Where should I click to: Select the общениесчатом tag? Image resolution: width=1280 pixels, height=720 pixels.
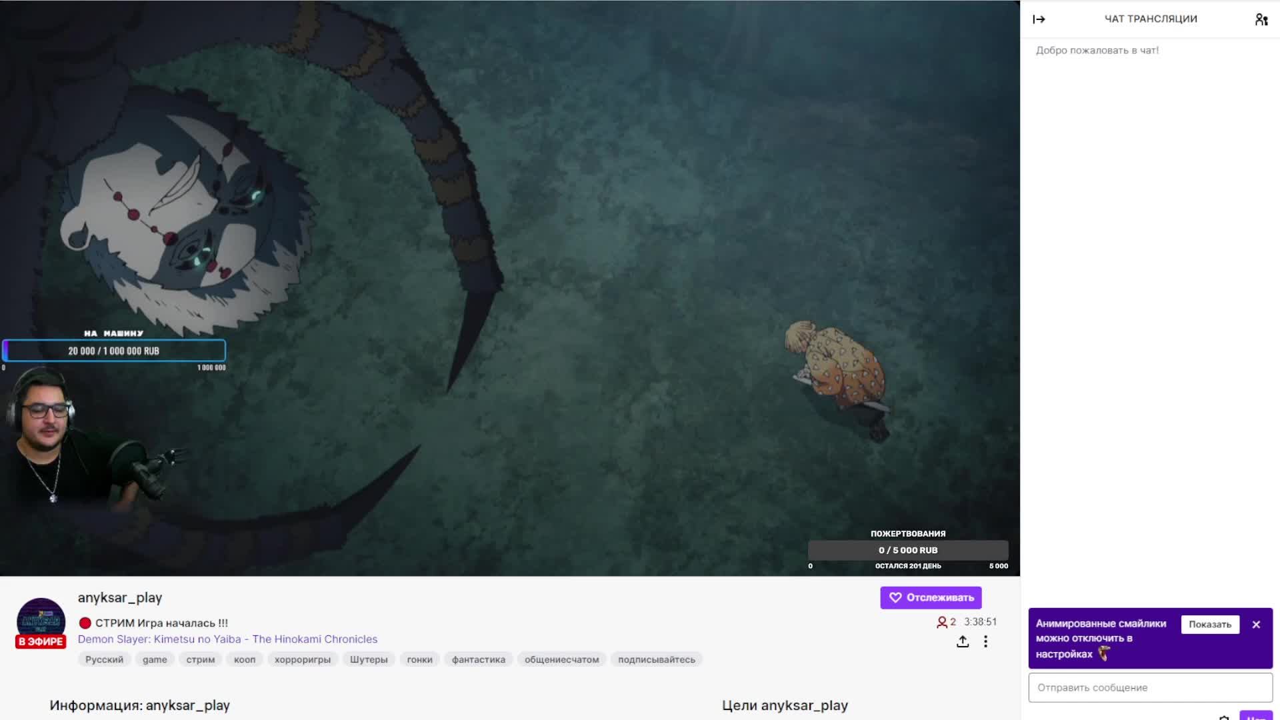pyautogui.click(x=561, y=659)
